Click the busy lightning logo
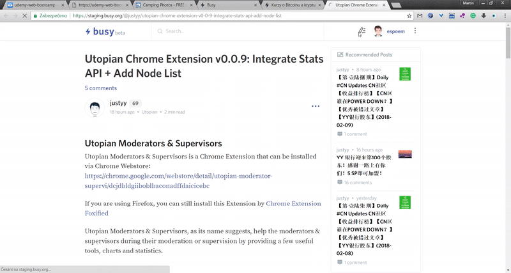This screenshot has height=273, width=511. 88,31
